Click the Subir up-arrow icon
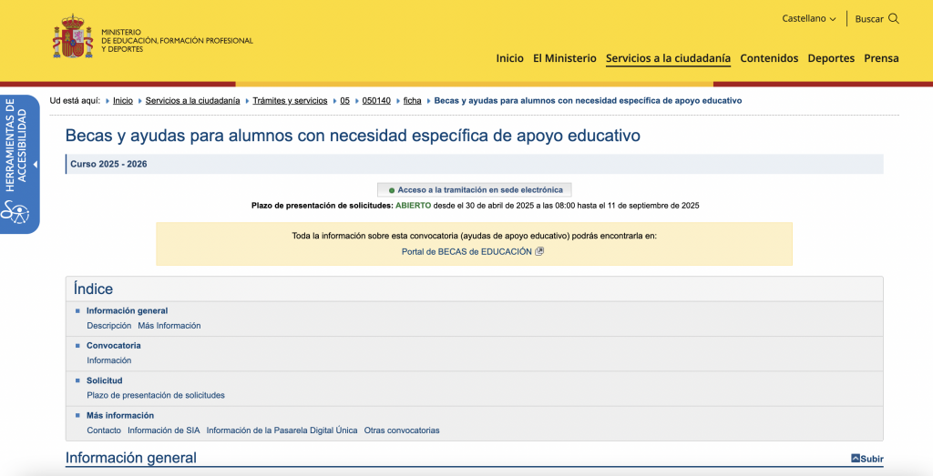The width and height of the screenshot is (933, 476). pos(856,459)
